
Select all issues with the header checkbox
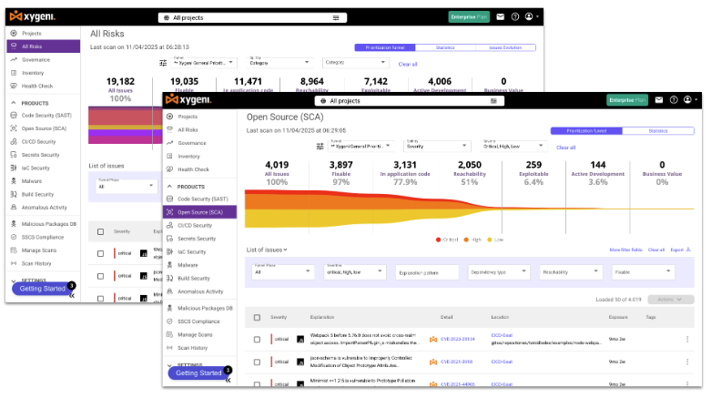pyautogui.click(x=257, y=318)
